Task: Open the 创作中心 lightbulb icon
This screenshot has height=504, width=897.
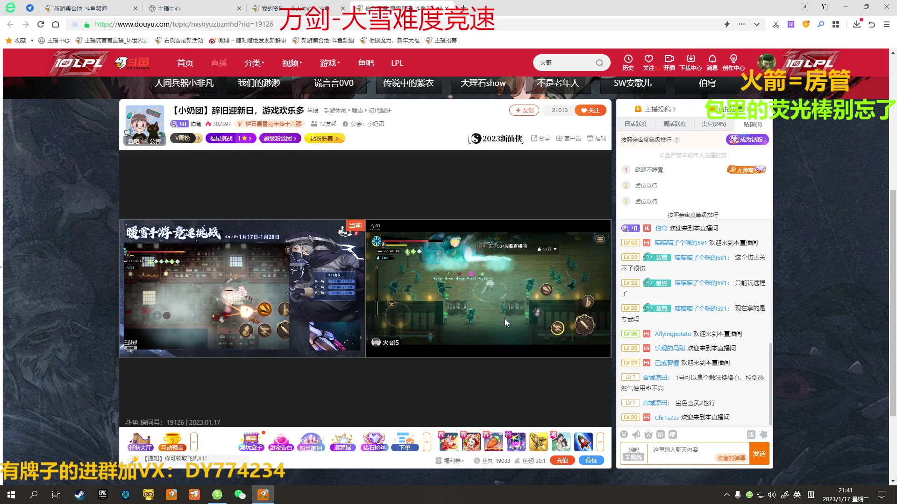Action: click(733, 63)
